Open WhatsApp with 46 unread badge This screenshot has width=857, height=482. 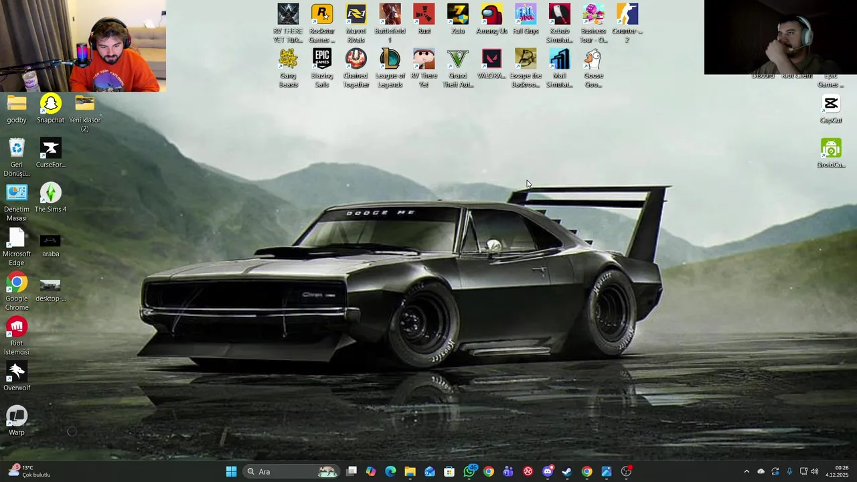[x=469, y=471]
